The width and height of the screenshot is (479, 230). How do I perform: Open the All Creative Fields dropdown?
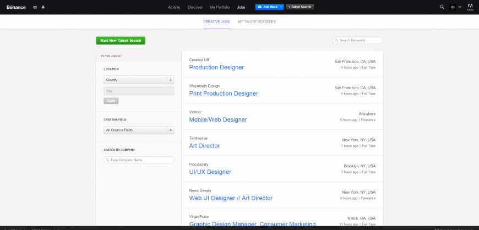[x=139, y=130]
